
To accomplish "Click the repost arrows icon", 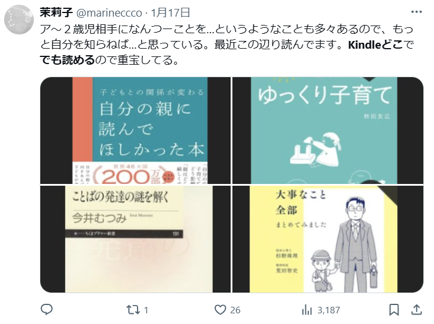I will [x=133, y=310].
